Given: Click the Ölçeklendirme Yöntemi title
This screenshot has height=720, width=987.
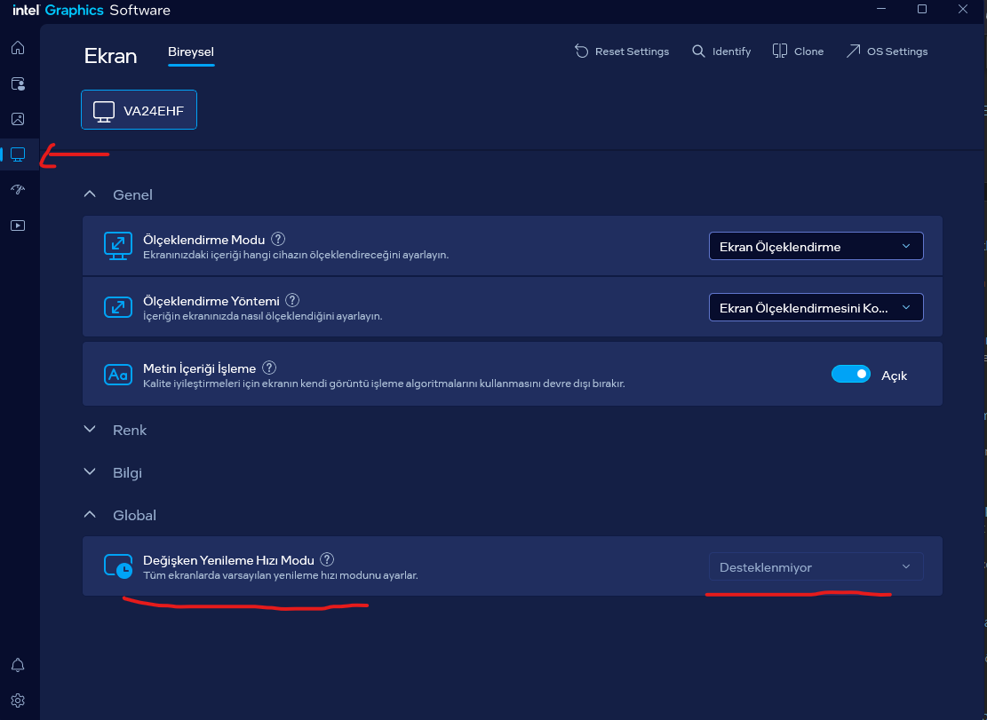Looking at the screenshot, I should tap(211, 301).
